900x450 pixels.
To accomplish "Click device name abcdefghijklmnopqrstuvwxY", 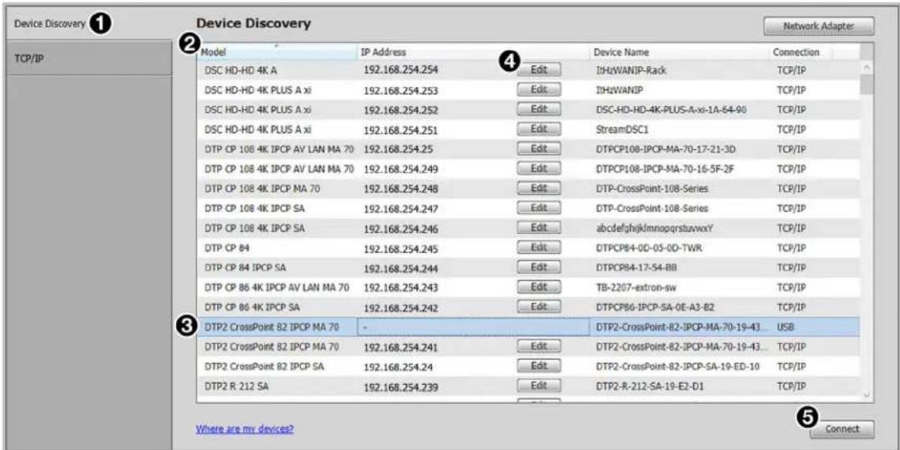I will pyautogui.click(x=654, y=229).
